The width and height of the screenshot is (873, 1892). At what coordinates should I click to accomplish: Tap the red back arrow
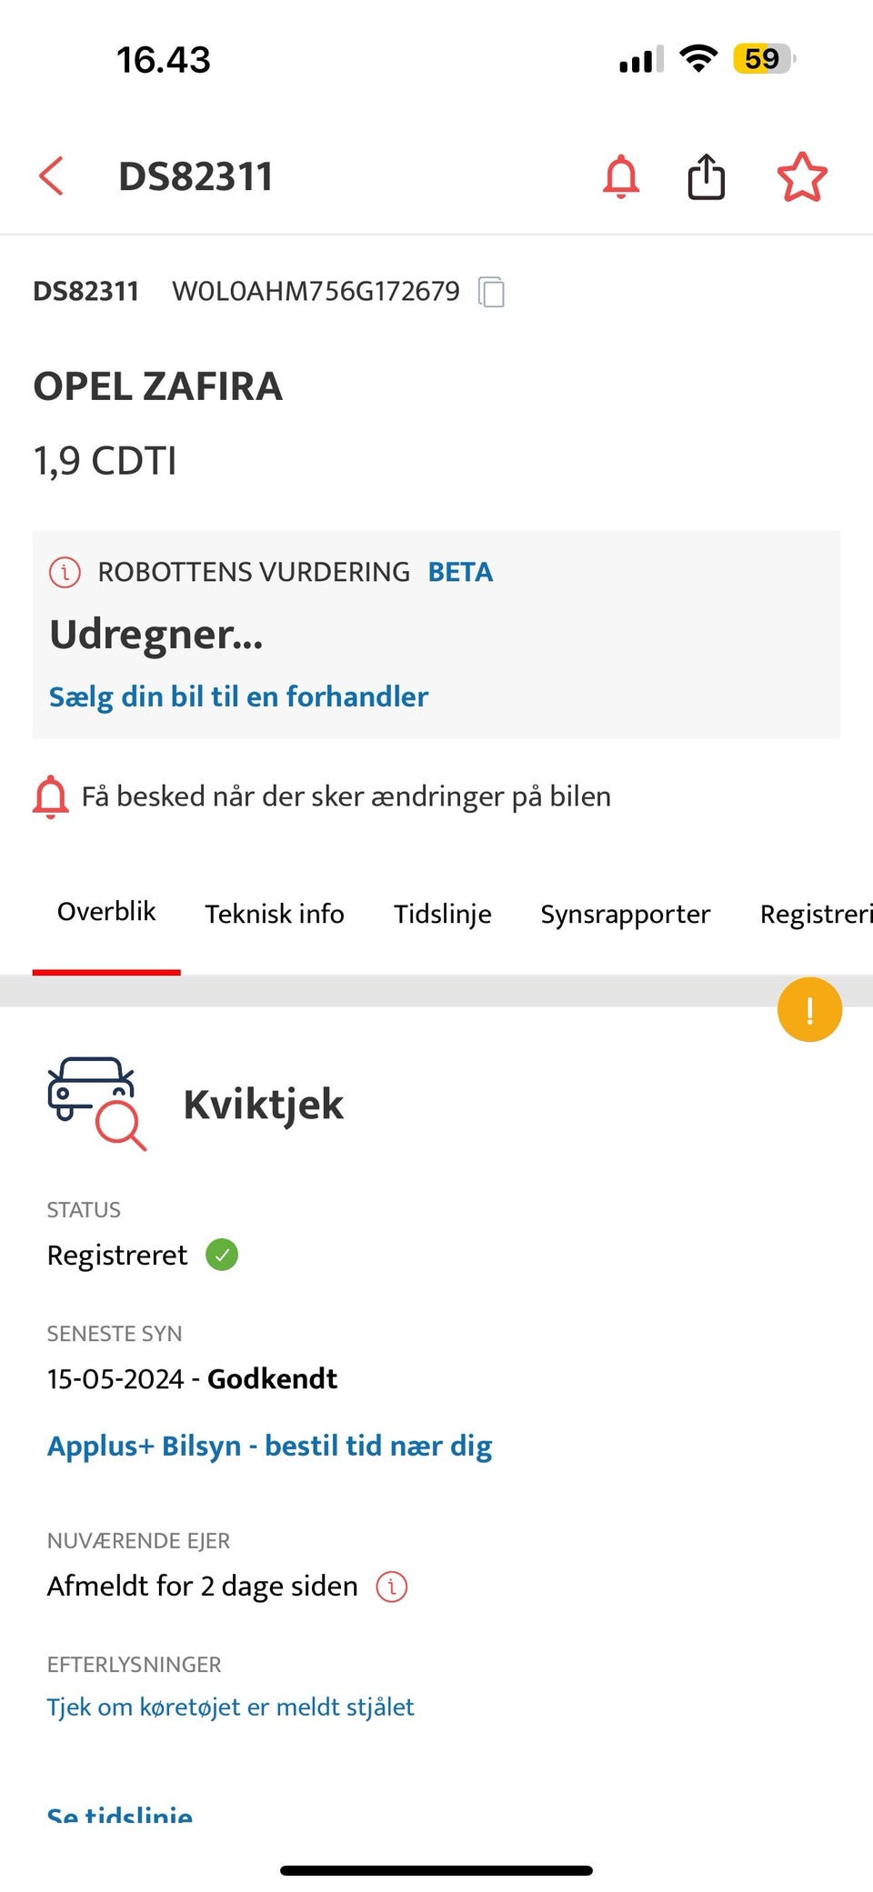click(x=52, y=176)
